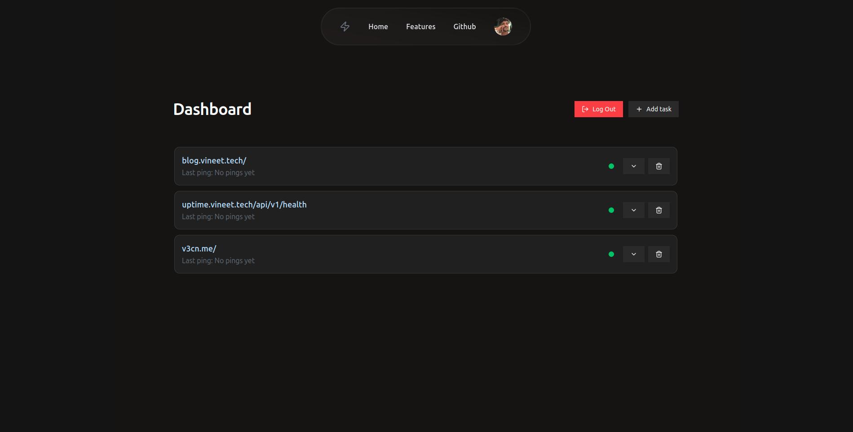Click the red Log Out button

[598, 109]
